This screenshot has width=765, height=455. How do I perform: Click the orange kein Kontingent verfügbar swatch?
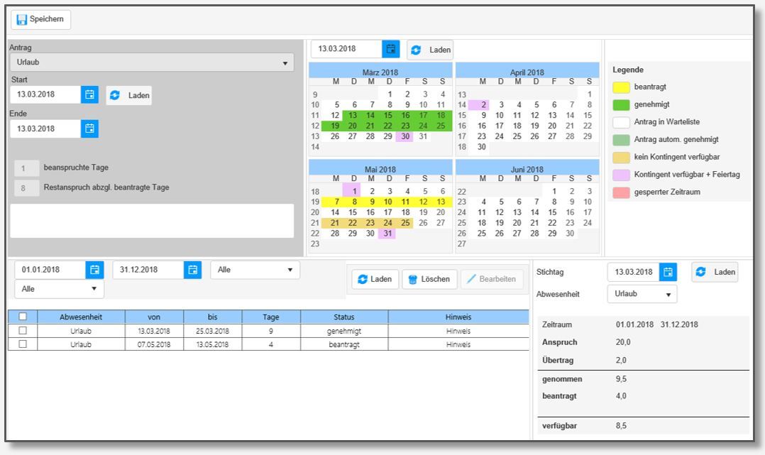621,157
